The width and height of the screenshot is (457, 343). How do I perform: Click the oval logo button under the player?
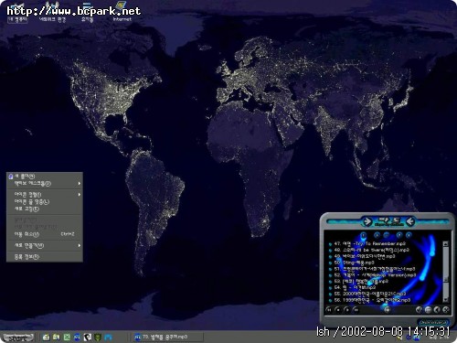433,322
